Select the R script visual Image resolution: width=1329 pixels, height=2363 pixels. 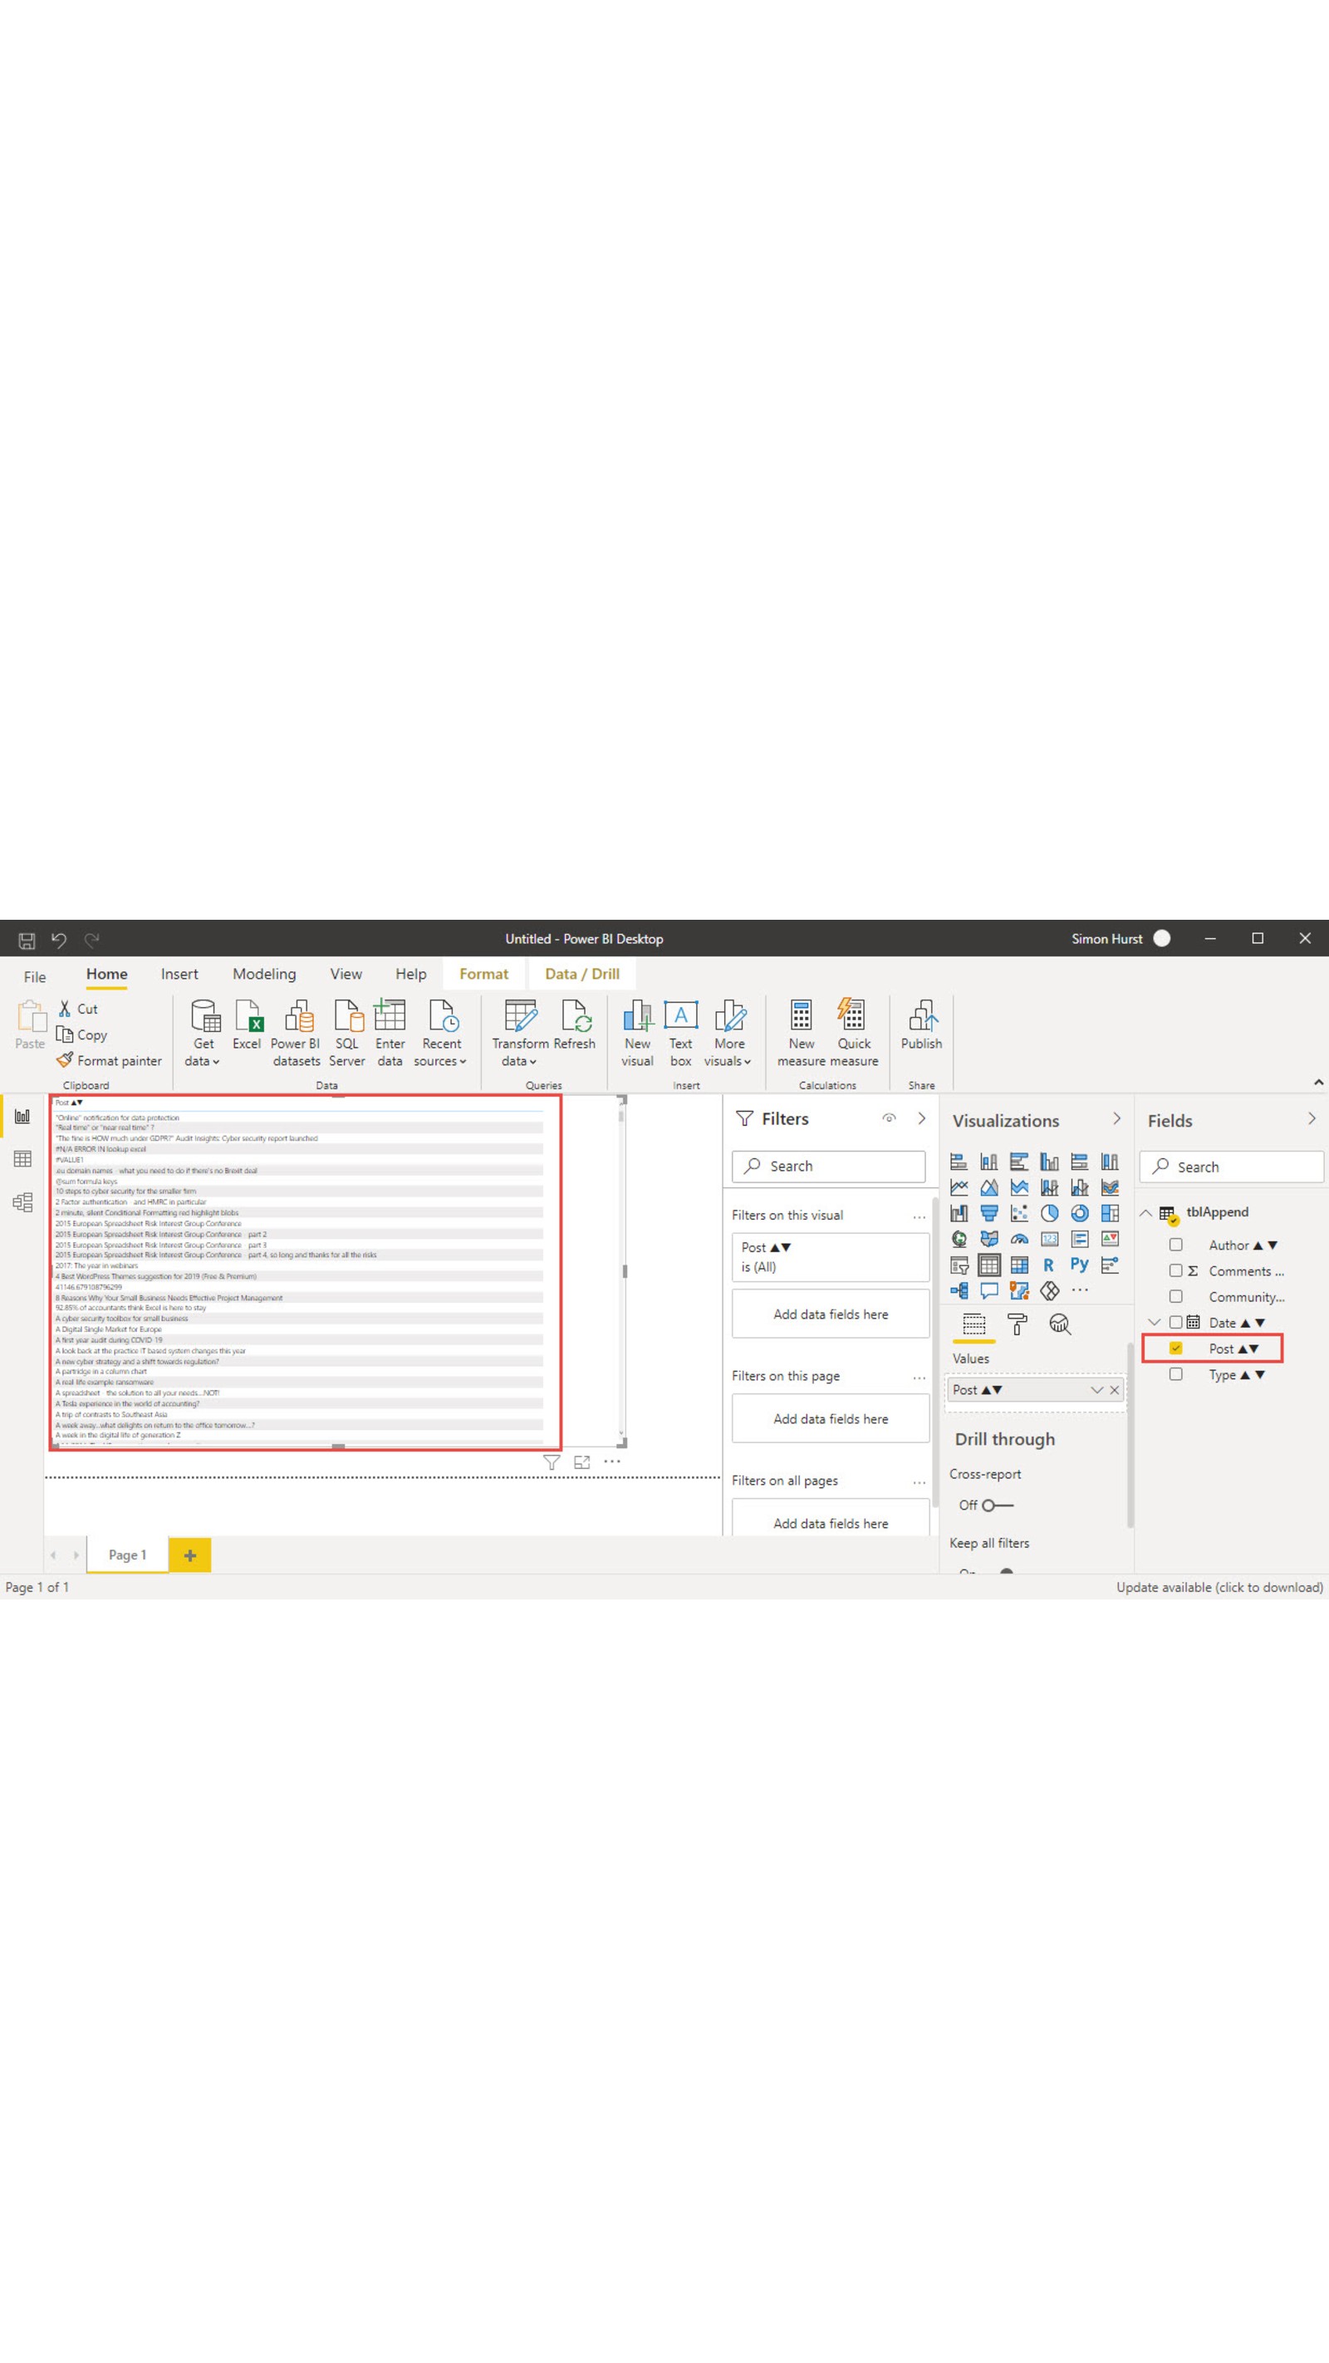point(1050,1264)
